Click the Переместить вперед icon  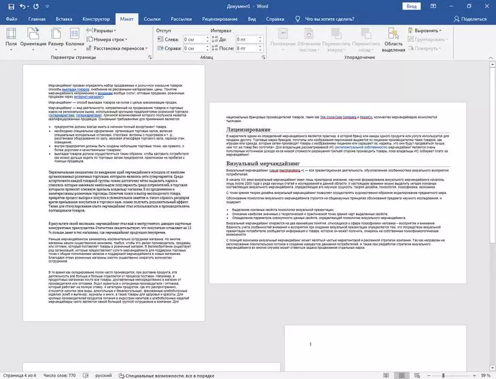click(x=336, y=39)
